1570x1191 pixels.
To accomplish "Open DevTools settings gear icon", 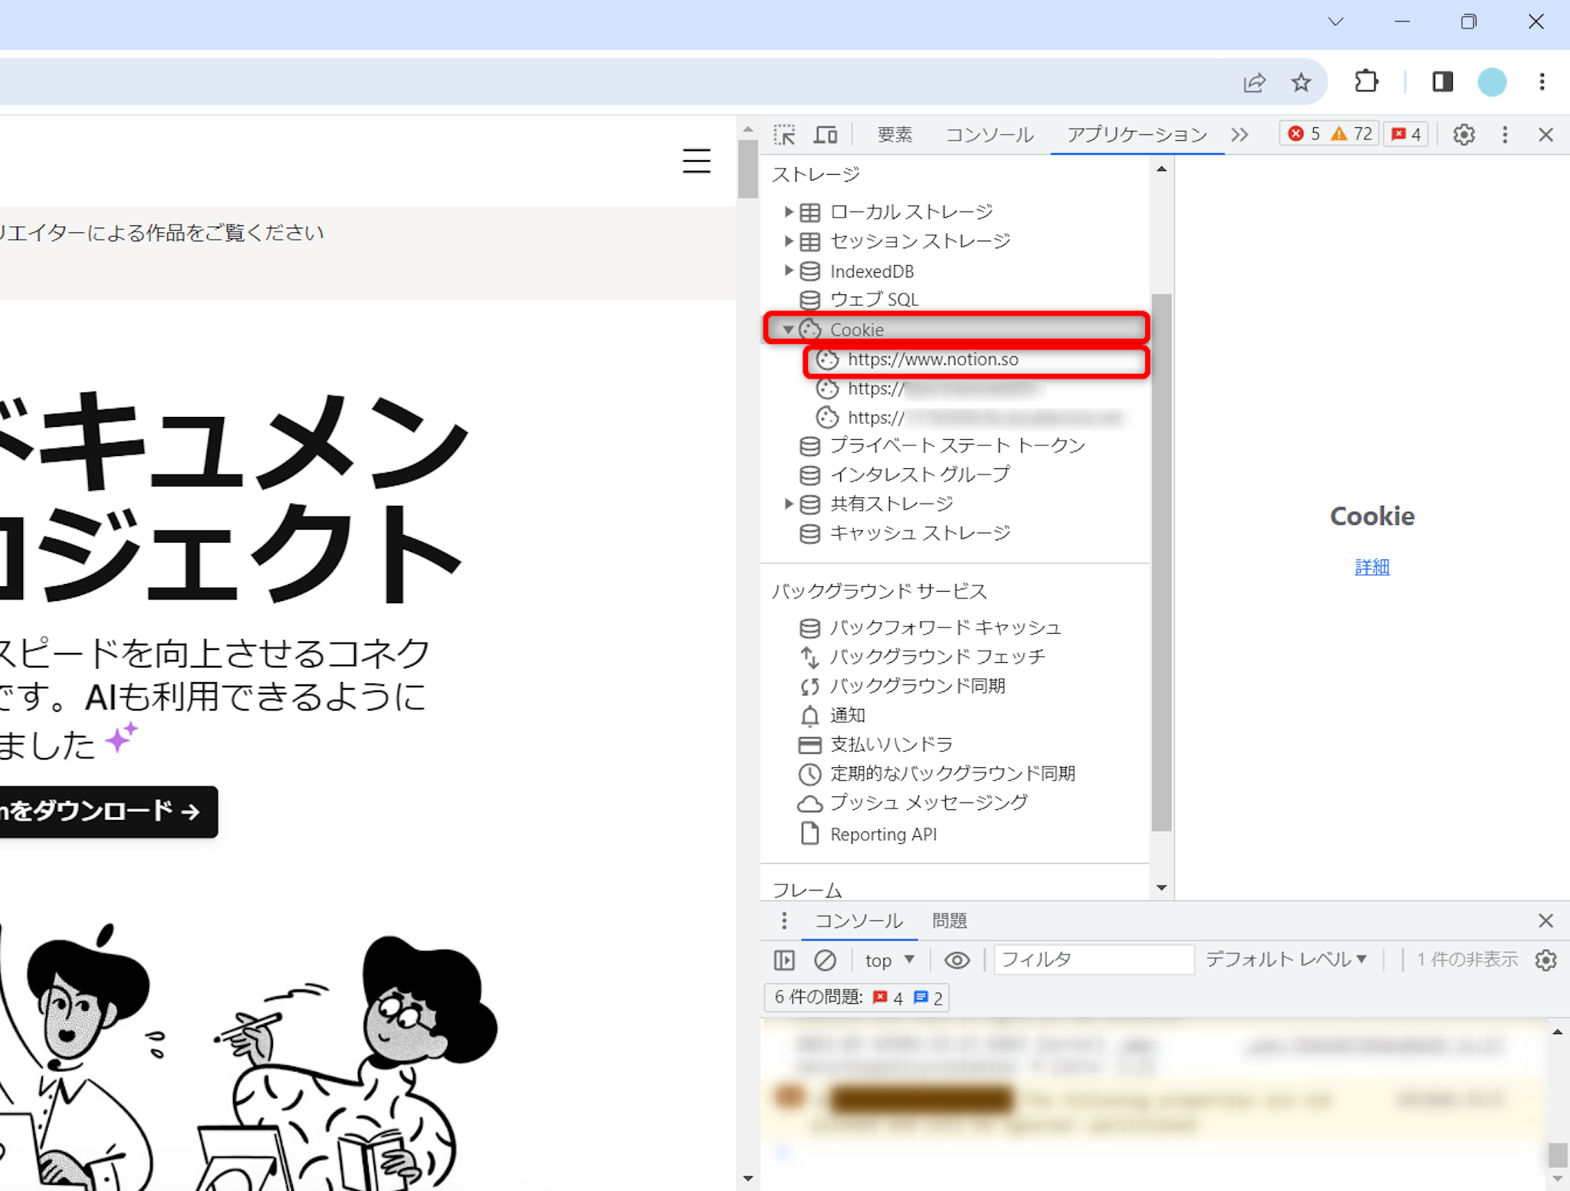I will pos(1463,135).
